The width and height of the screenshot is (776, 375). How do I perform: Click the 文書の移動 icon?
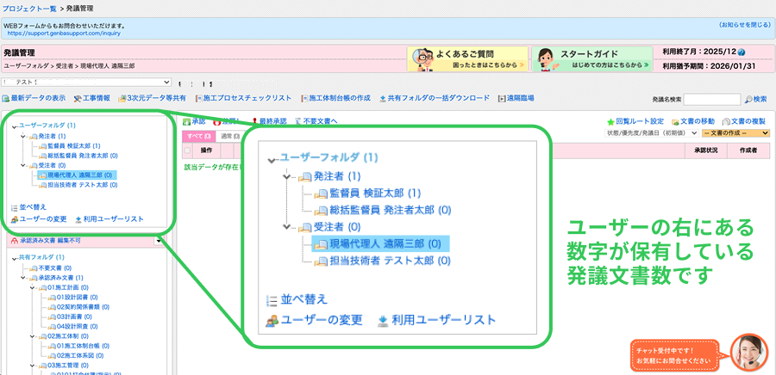tap(675, 122)
